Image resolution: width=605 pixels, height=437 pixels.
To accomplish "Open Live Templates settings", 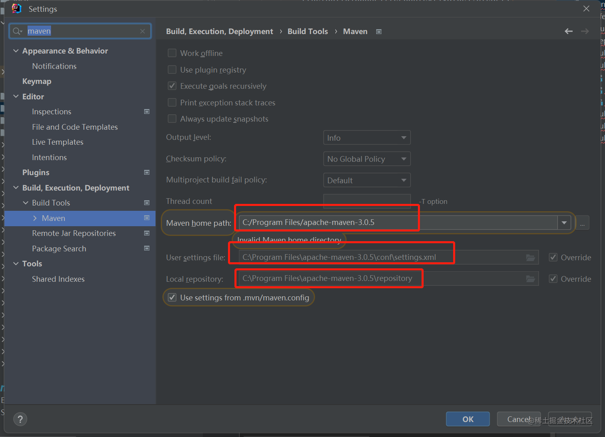I will [58, 142].
